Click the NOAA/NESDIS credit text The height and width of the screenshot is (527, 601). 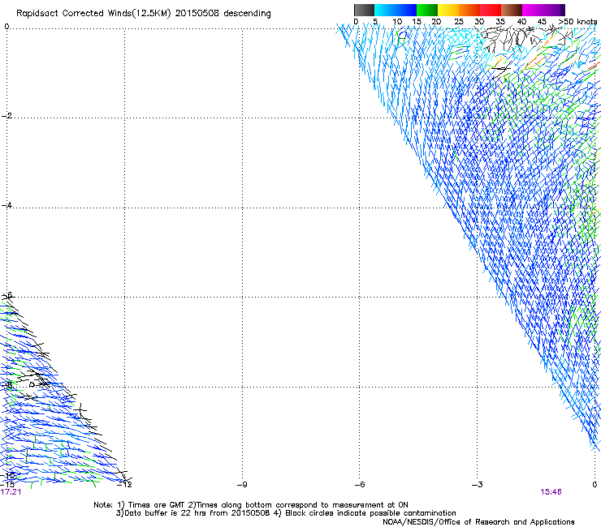pos(478,522)
